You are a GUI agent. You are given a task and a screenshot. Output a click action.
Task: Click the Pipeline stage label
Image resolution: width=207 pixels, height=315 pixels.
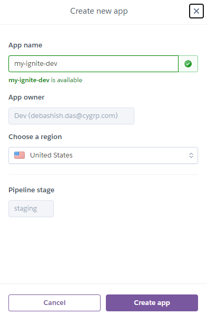32,190
